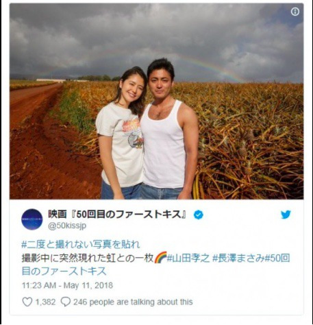313x325 pixels.
Task: Open hashtag #二度と撮れない写真を貼れ
Action: [x=81, y=245]
